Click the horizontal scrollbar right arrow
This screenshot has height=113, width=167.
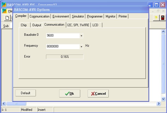[x=159, y=103]
